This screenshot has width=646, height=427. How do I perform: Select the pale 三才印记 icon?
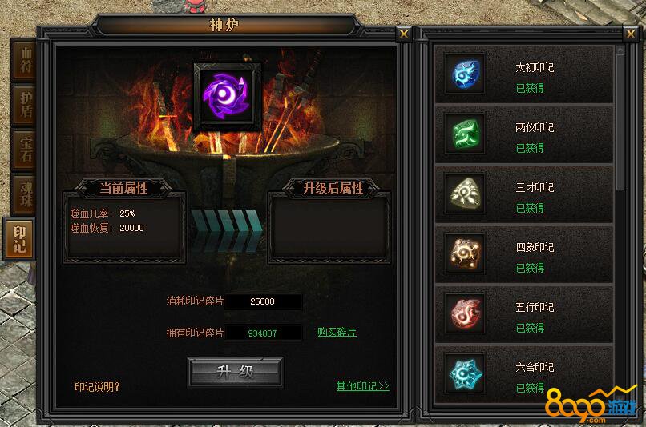(x=465, y=194)
